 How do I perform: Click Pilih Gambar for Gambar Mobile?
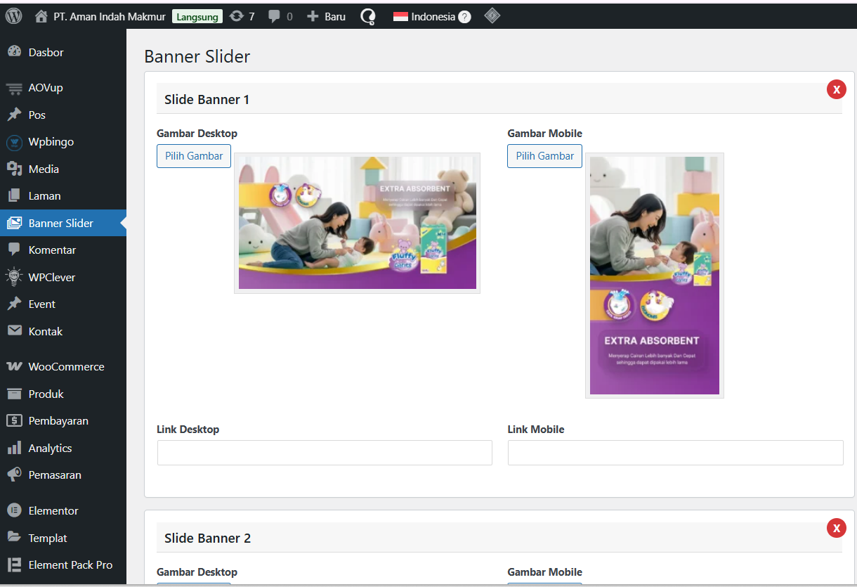tap(544, 156)
